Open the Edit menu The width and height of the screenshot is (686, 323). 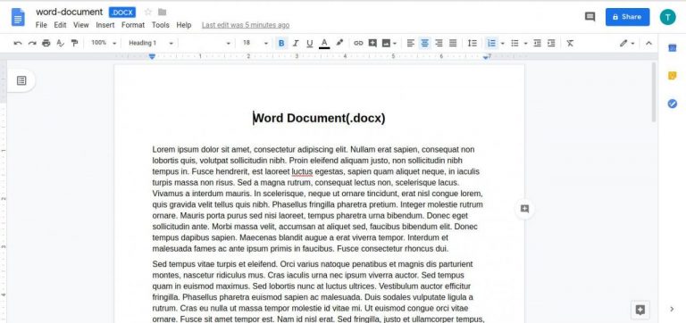pos(60,25)
